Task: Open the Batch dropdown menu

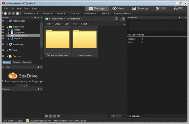Action: [x=61, y=14]
